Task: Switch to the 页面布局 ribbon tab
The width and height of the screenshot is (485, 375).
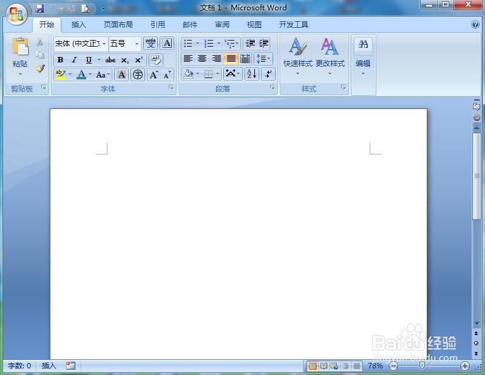Action: pyautogui.click(x=118, y=25)
